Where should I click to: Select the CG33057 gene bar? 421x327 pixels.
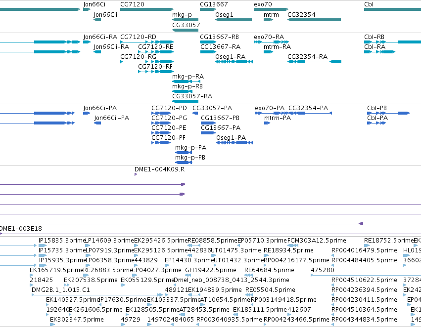(185, 30)
